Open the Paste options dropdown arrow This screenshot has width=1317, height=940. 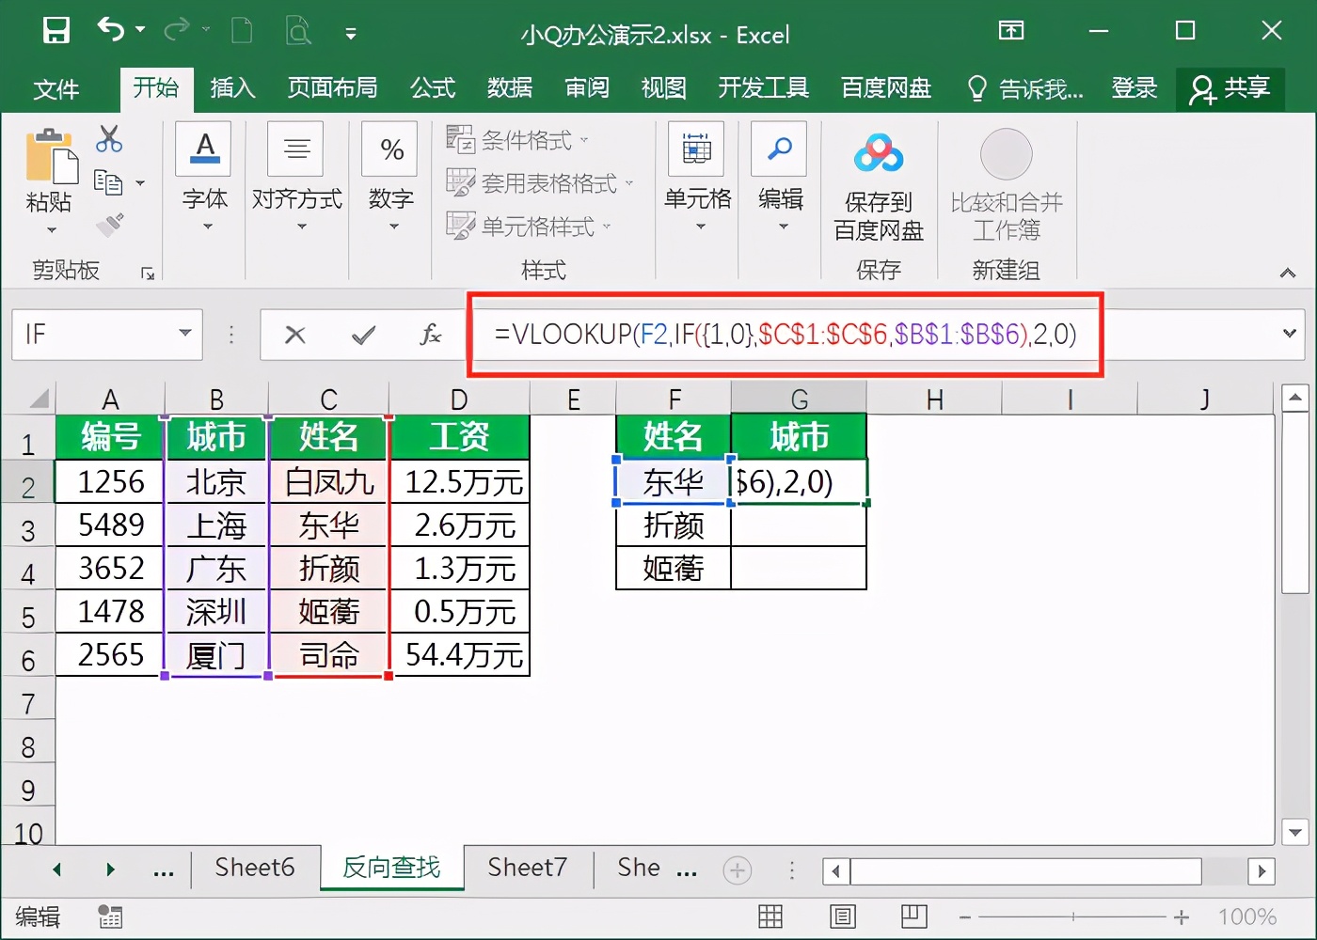point(51,229)
